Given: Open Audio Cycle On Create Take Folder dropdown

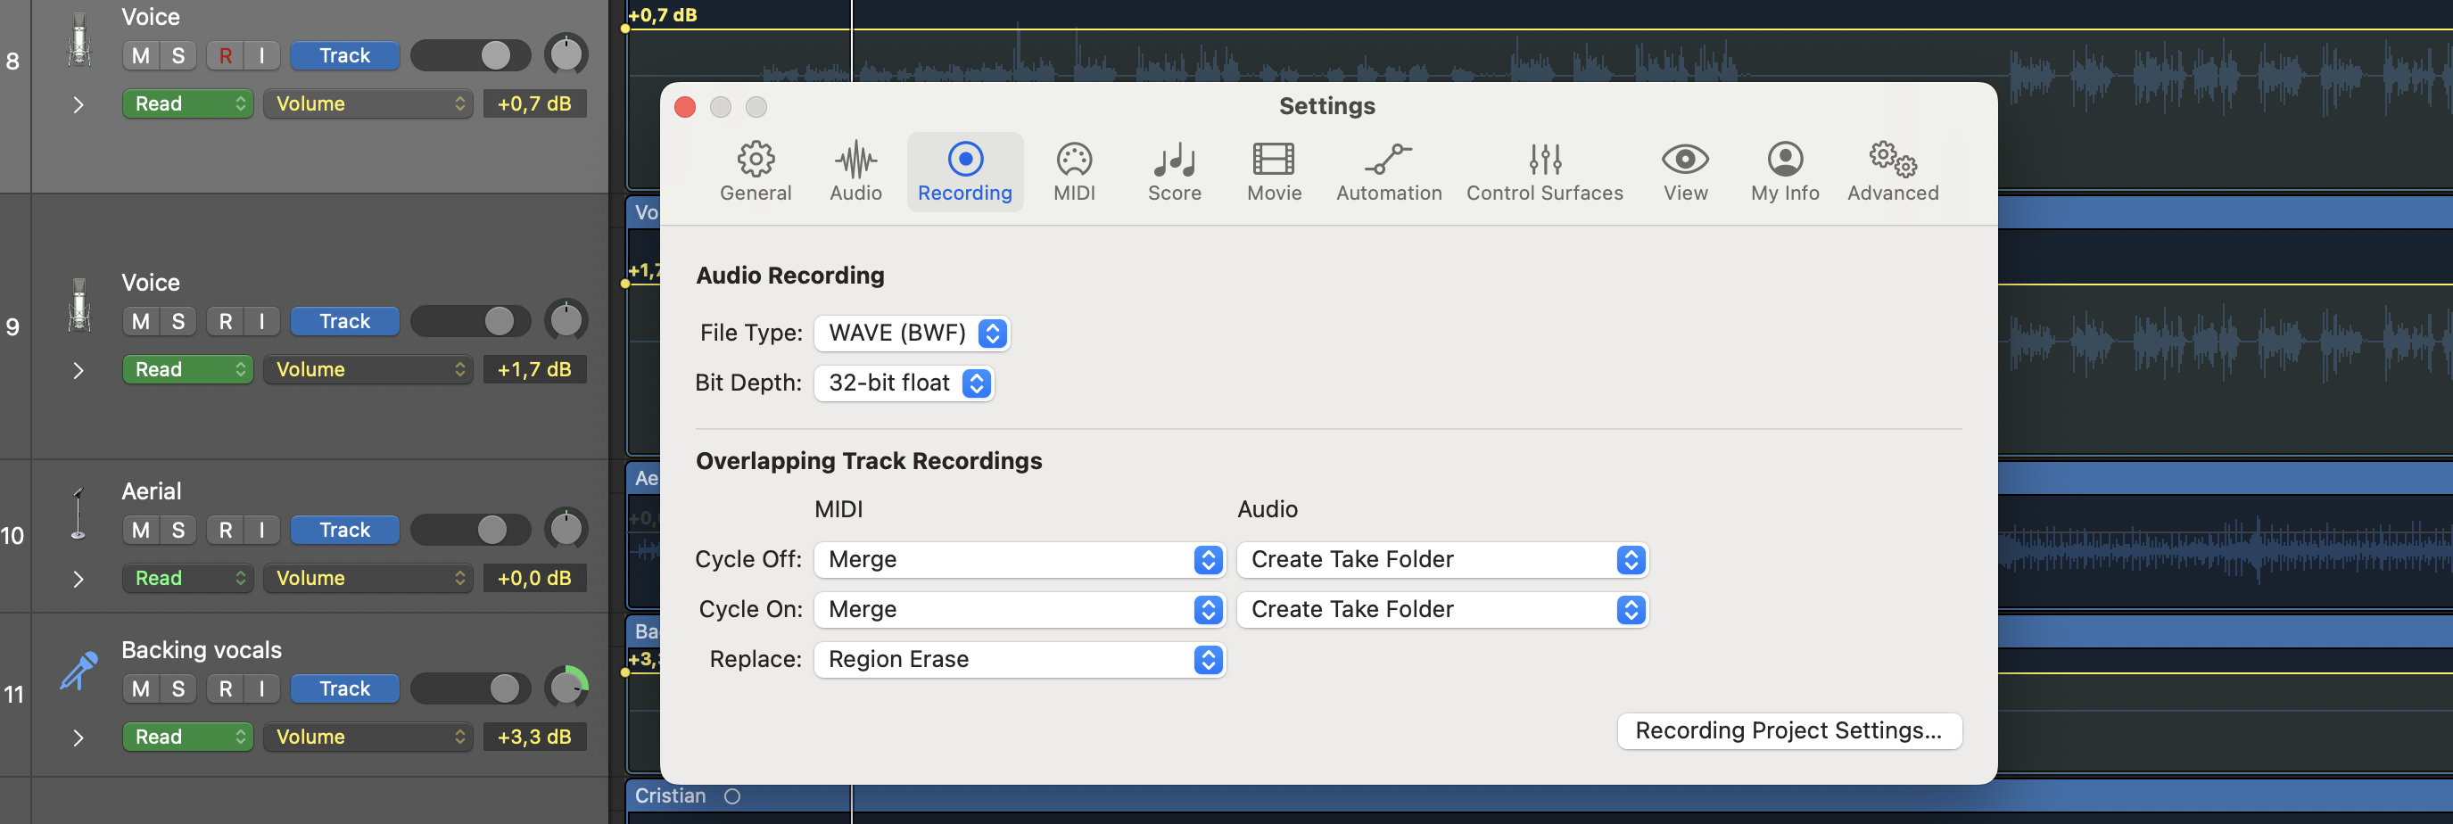Looking at the screenshot, I should (1442, 609).
